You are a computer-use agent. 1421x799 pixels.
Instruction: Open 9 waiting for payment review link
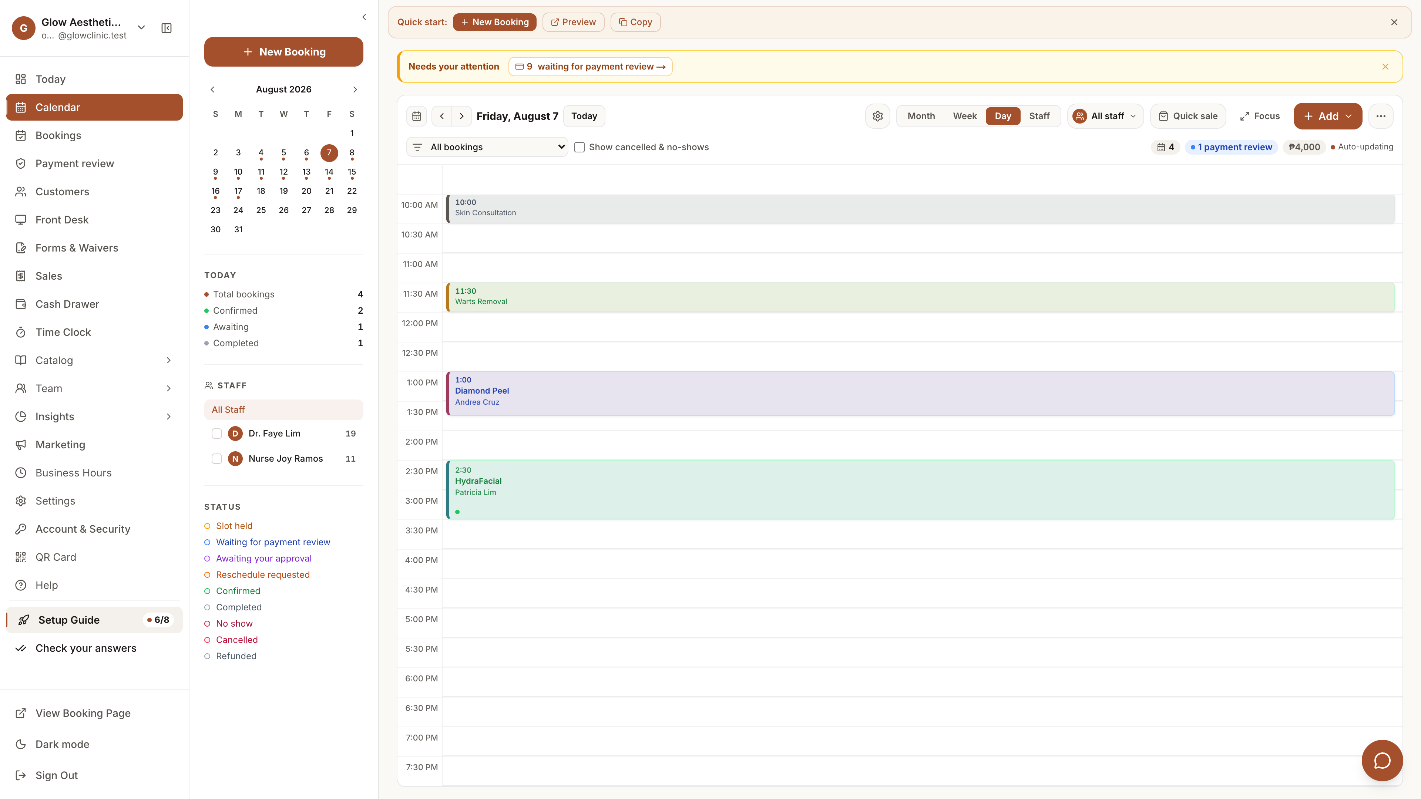coord(590,67)
